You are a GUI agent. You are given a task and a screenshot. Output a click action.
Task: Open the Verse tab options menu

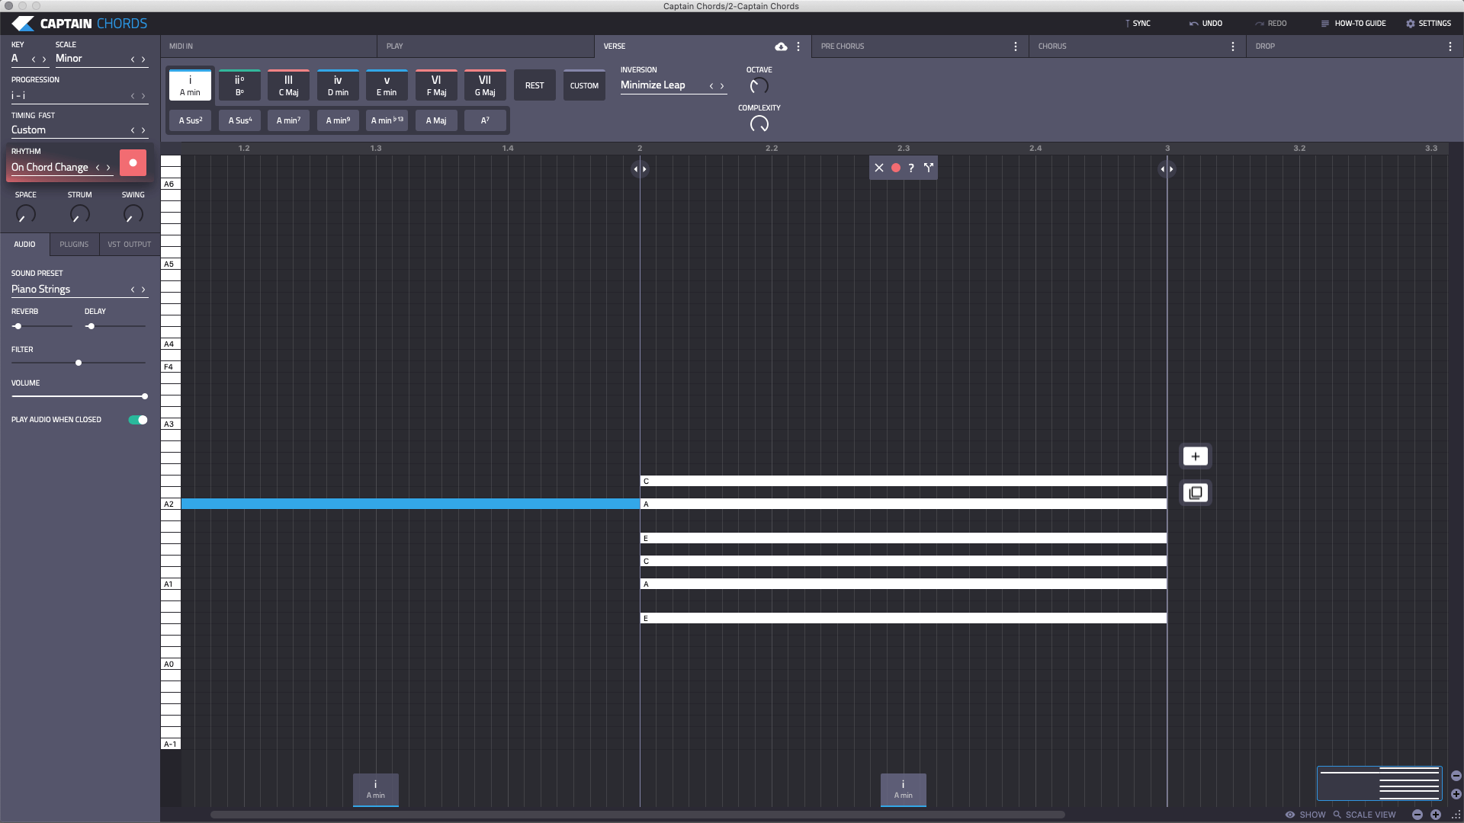pyautogui.click(x=798, y=46)
